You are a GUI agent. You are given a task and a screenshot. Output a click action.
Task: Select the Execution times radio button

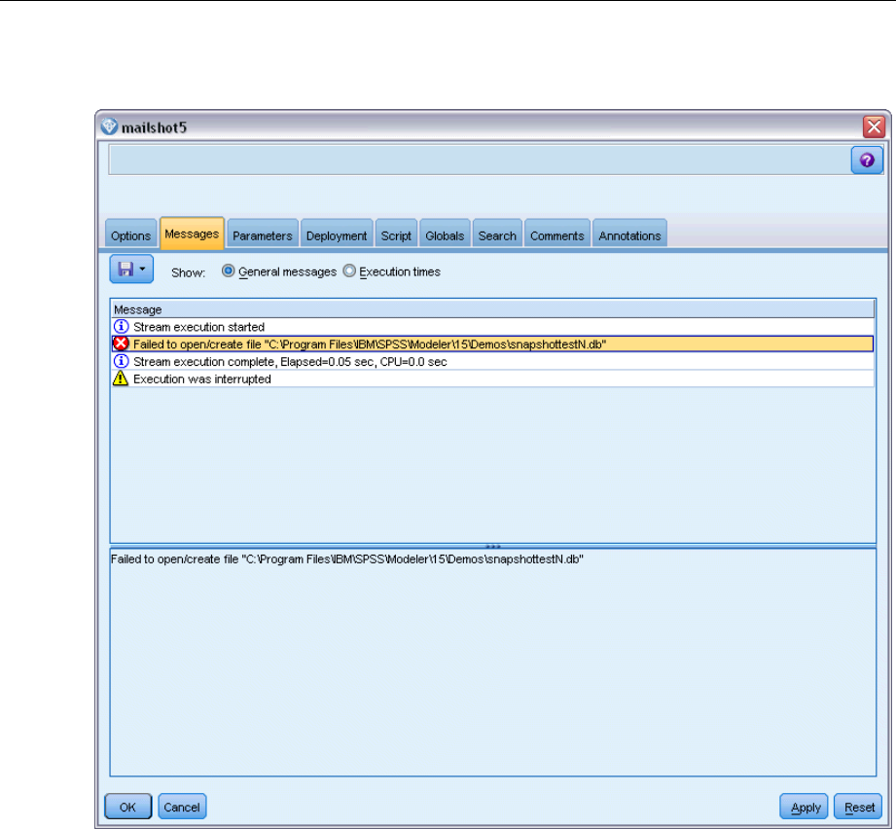click(x=349, y=271)
